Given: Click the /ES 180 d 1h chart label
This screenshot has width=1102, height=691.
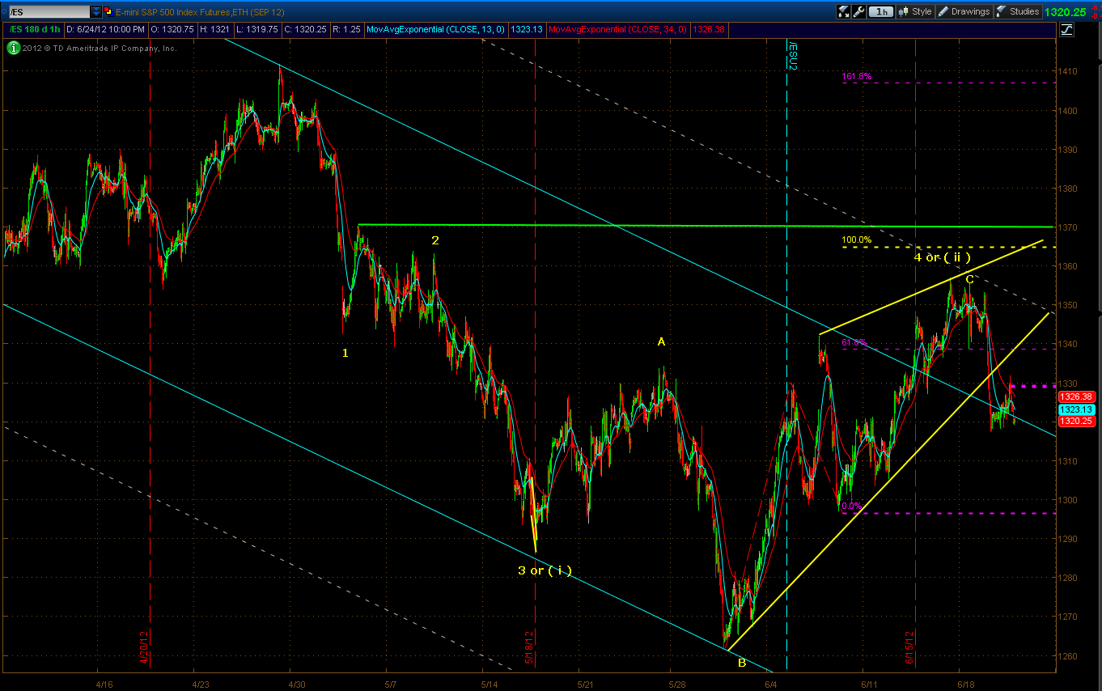Looking at the screenshot, I should (35, 30).
